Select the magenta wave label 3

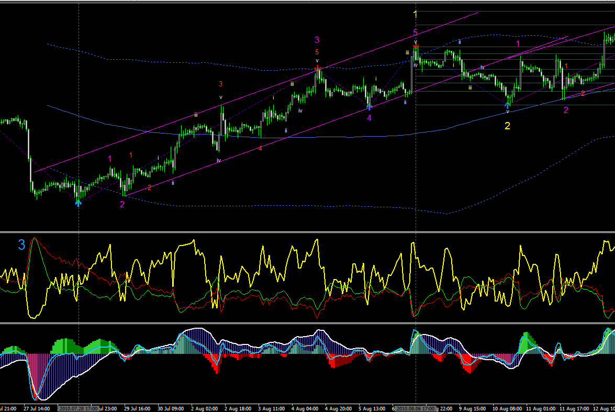(x=317, y=40)
